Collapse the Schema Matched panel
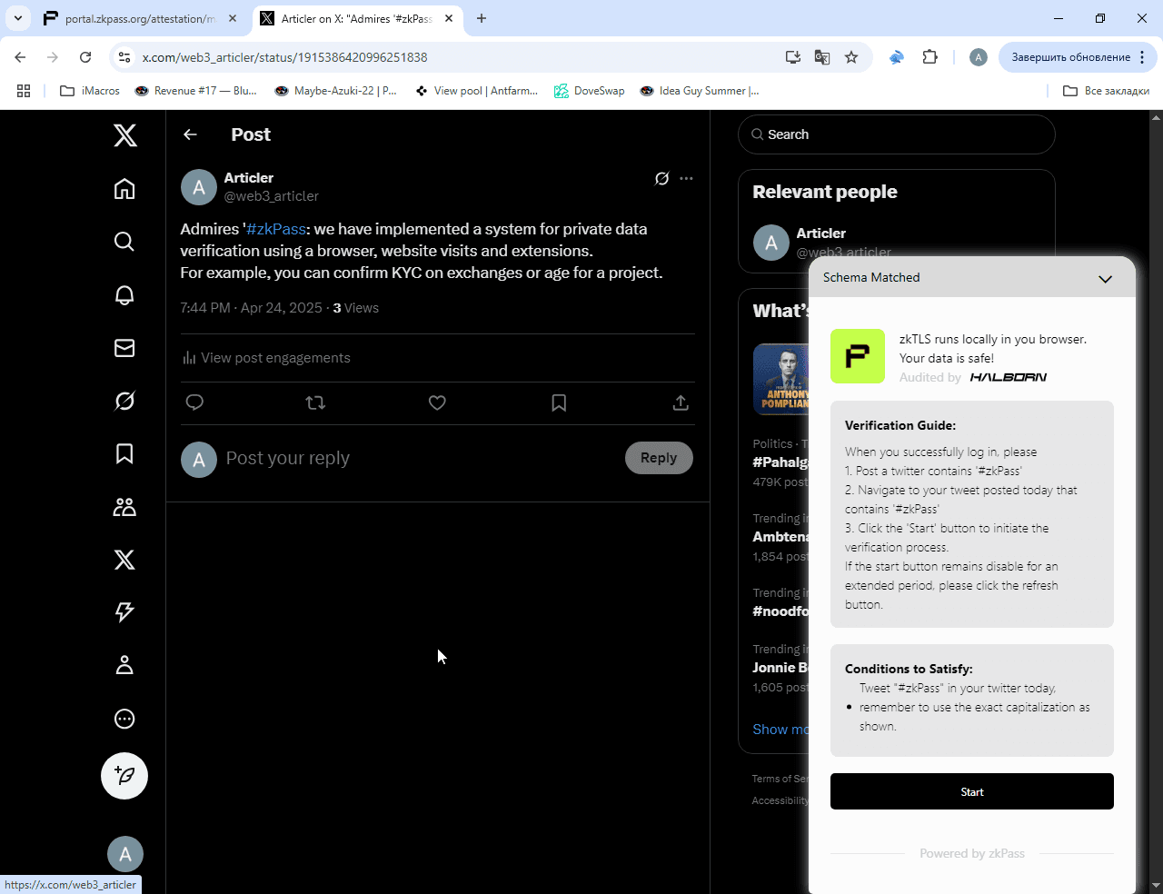The image size is (1163, 894). click(x=1105, y=279)
